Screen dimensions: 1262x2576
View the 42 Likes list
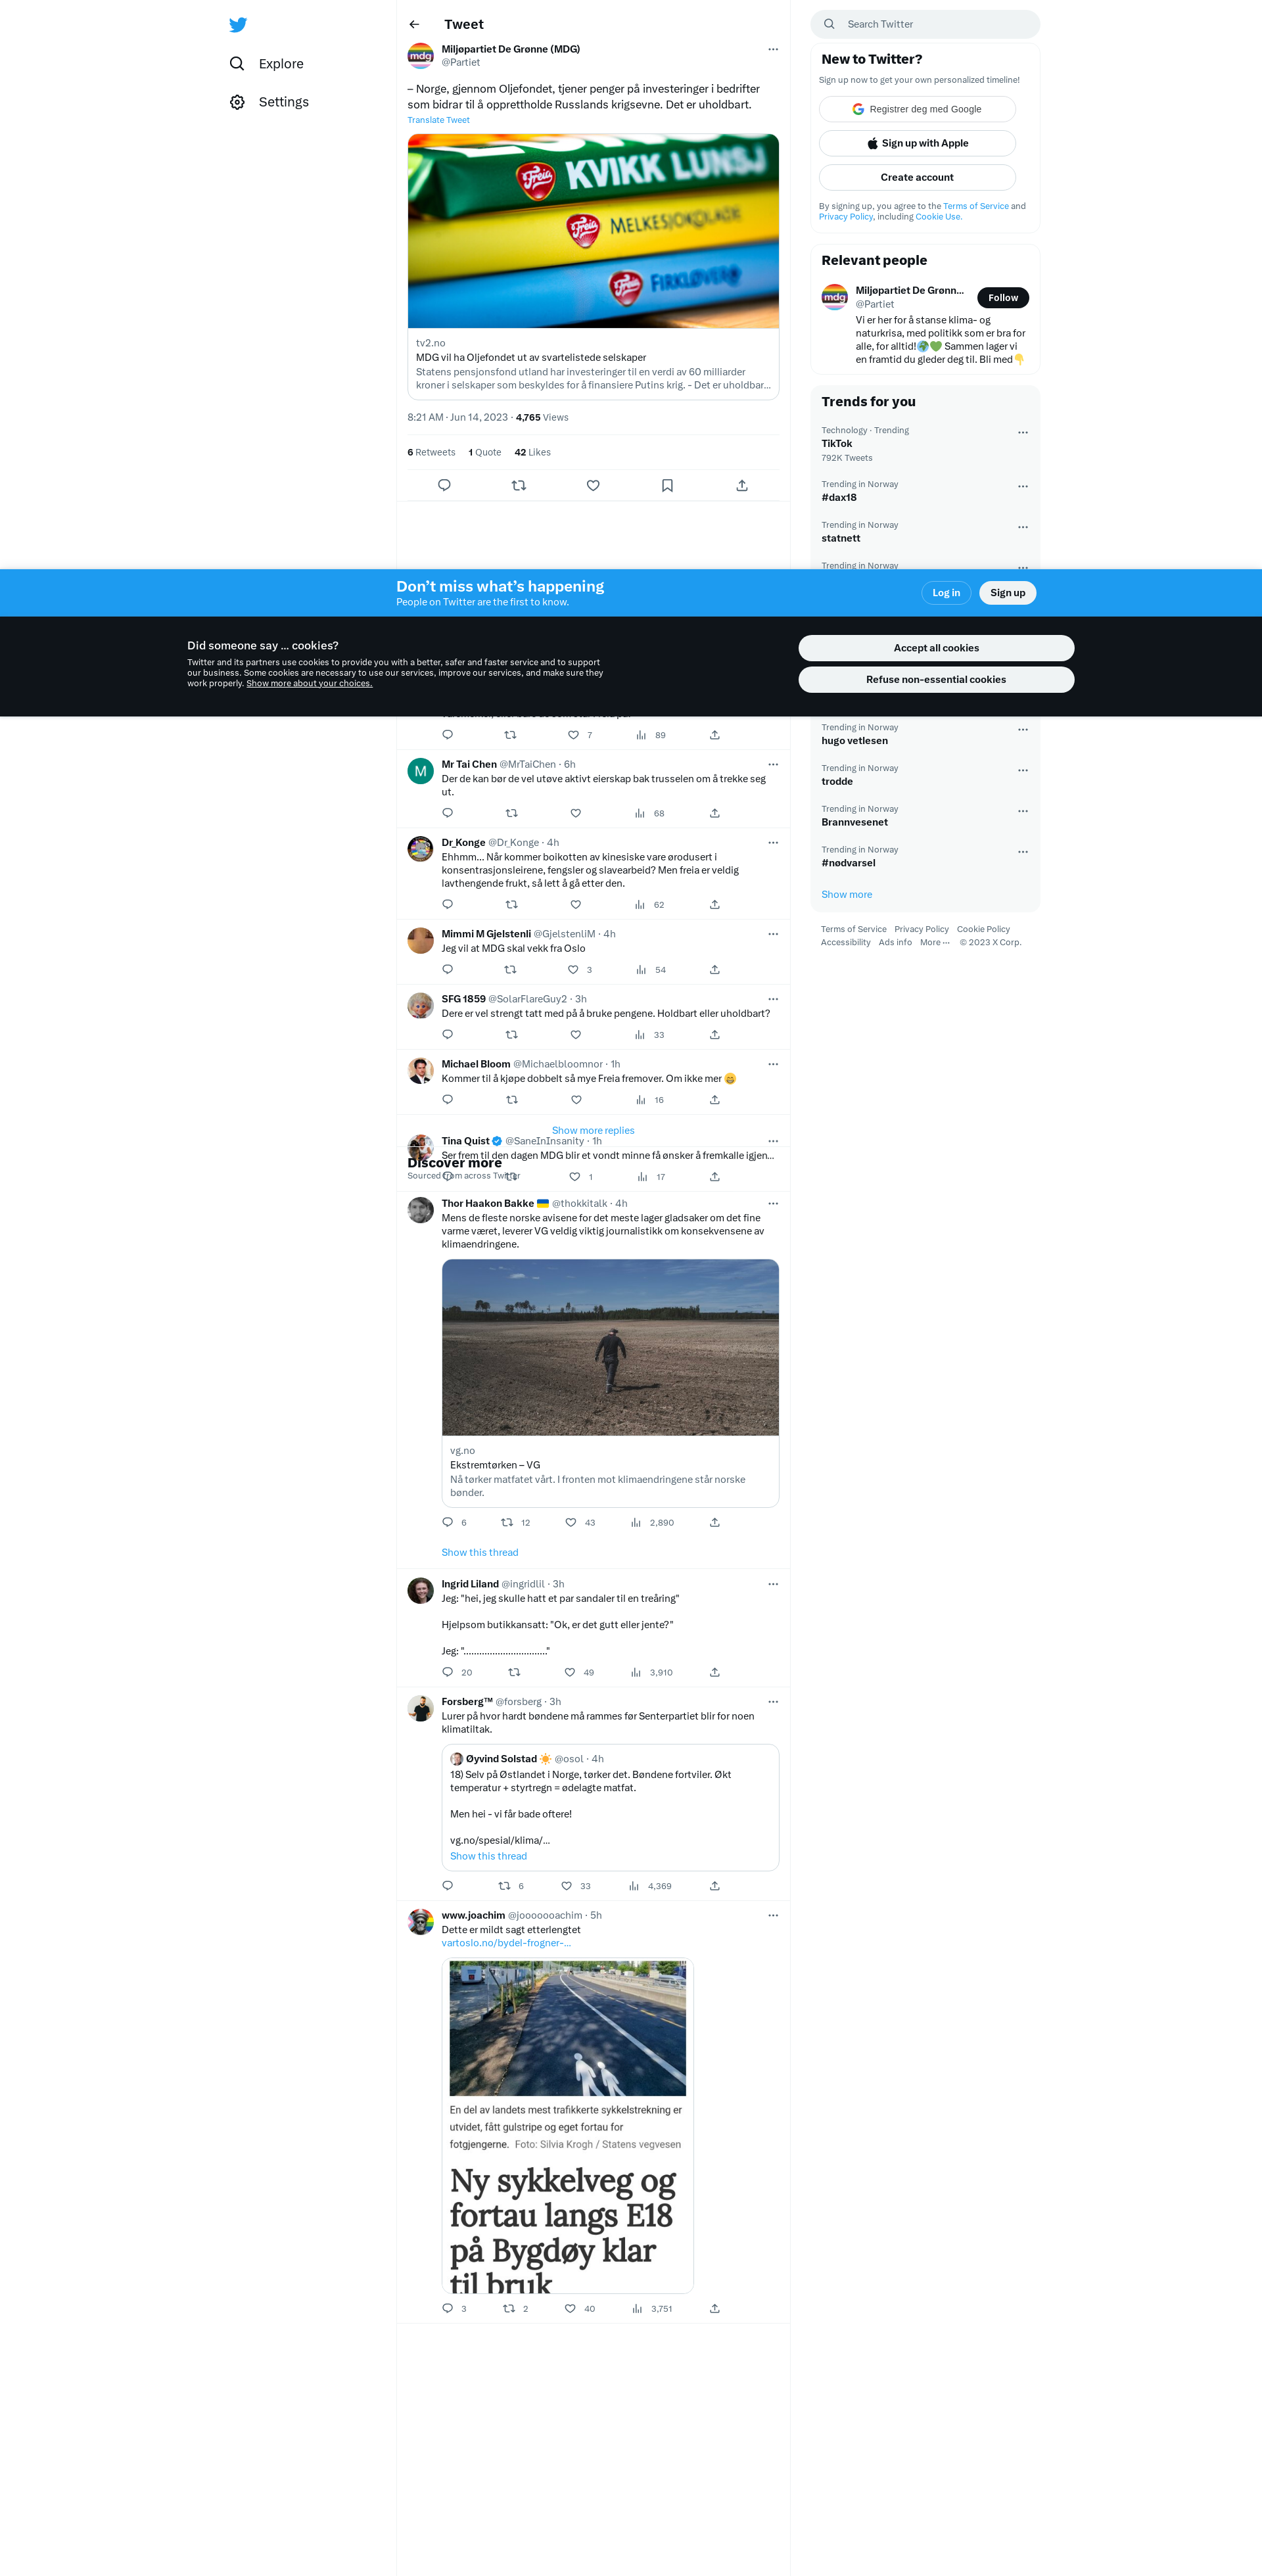532,452
